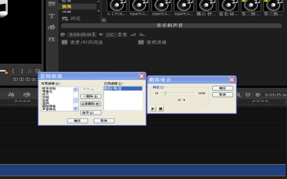Viewport: 287px width, 179px height.
Task: Cancel the 删除噪音 dialog with 取消
Action: click(x=222, y=95)
